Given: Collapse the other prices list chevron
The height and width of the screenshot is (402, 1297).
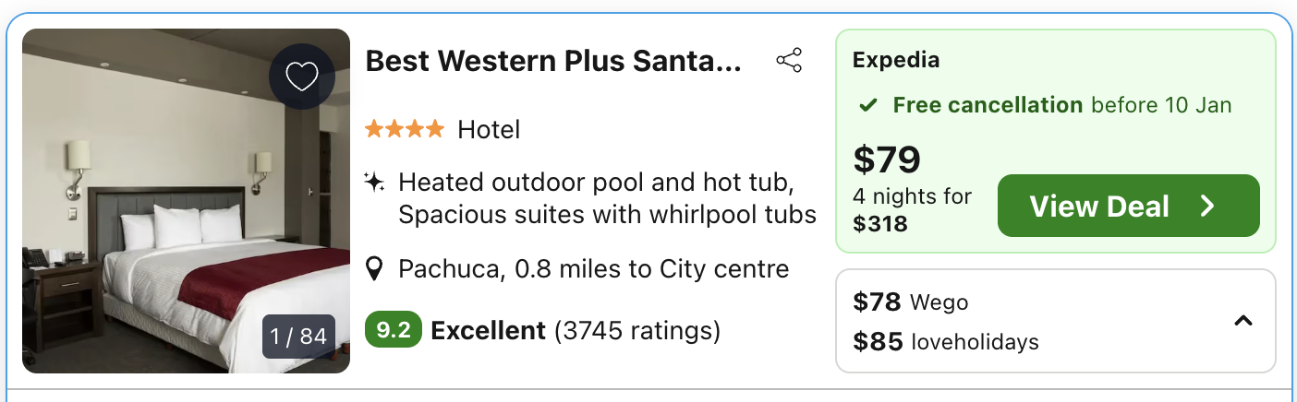Looking at the screenshot, I should tap(1243, 321).
